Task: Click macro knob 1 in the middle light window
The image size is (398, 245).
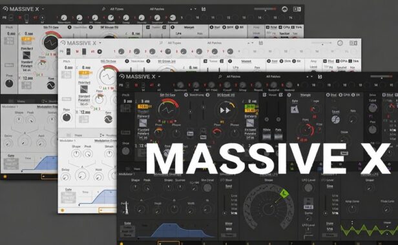Action: click(x=121, y=52)
